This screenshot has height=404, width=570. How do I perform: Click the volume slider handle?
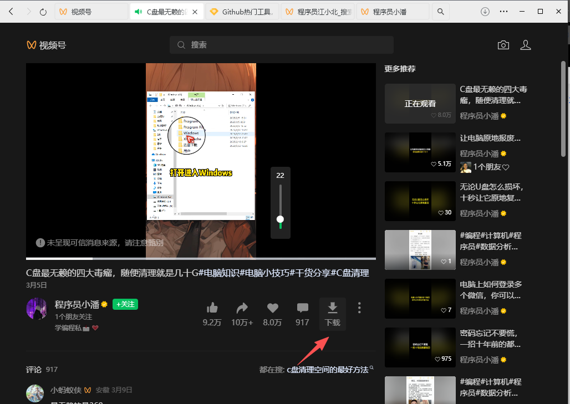[280, 219]
